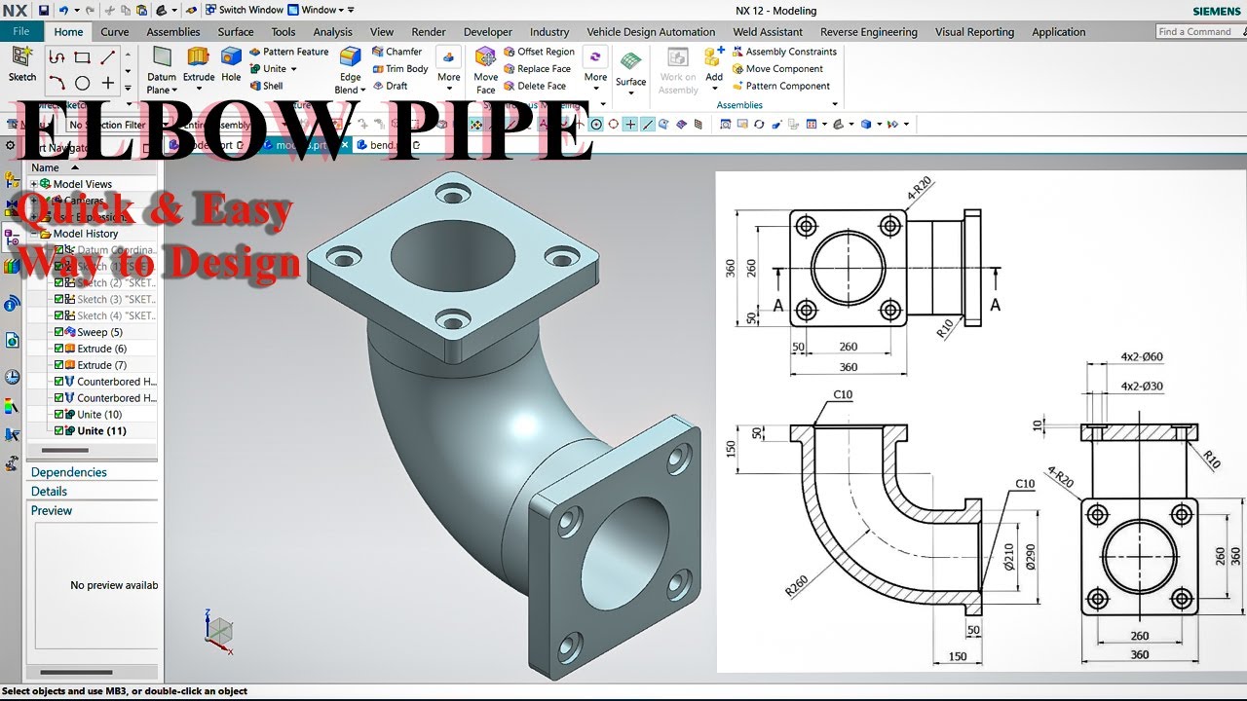Screen dimensions: 1247x701
Task: Click the Pattern Feature button
Action: click(289, 52)
